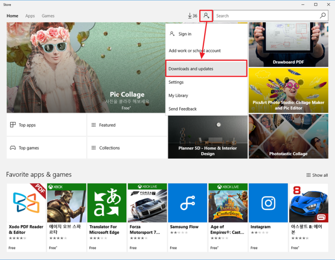Click the Featured dots icon
This screenshot has width=335, height=260.
point(94,125)
